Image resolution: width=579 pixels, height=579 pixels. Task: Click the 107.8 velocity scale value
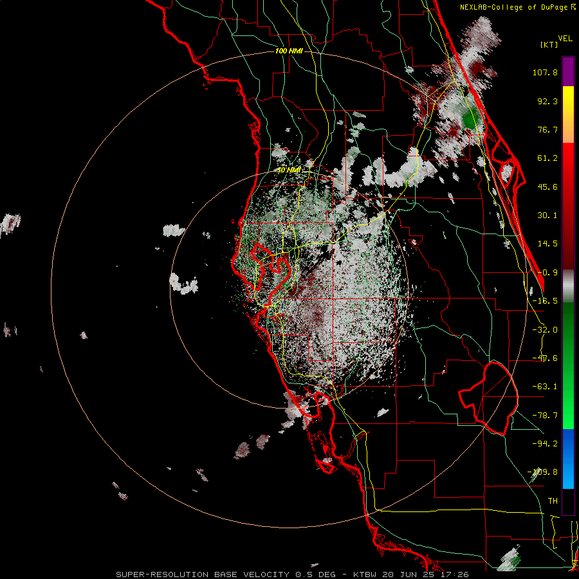coord(545,72)
